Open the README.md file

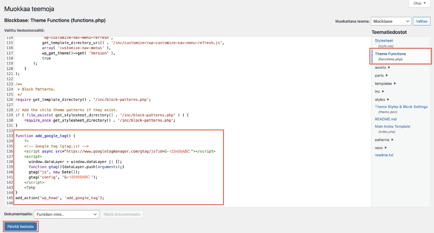pyautogui.click(x=385, y=119)
